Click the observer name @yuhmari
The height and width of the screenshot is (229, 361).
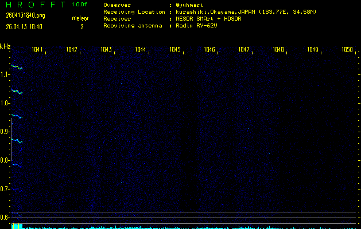[189, 5]
